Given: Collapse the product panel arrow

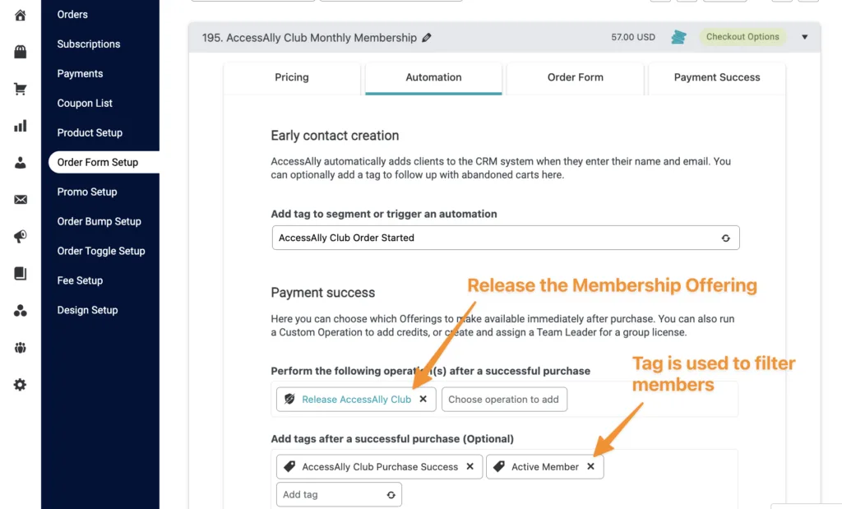Looking at the screenshot, I should click(x=804, y=37).
